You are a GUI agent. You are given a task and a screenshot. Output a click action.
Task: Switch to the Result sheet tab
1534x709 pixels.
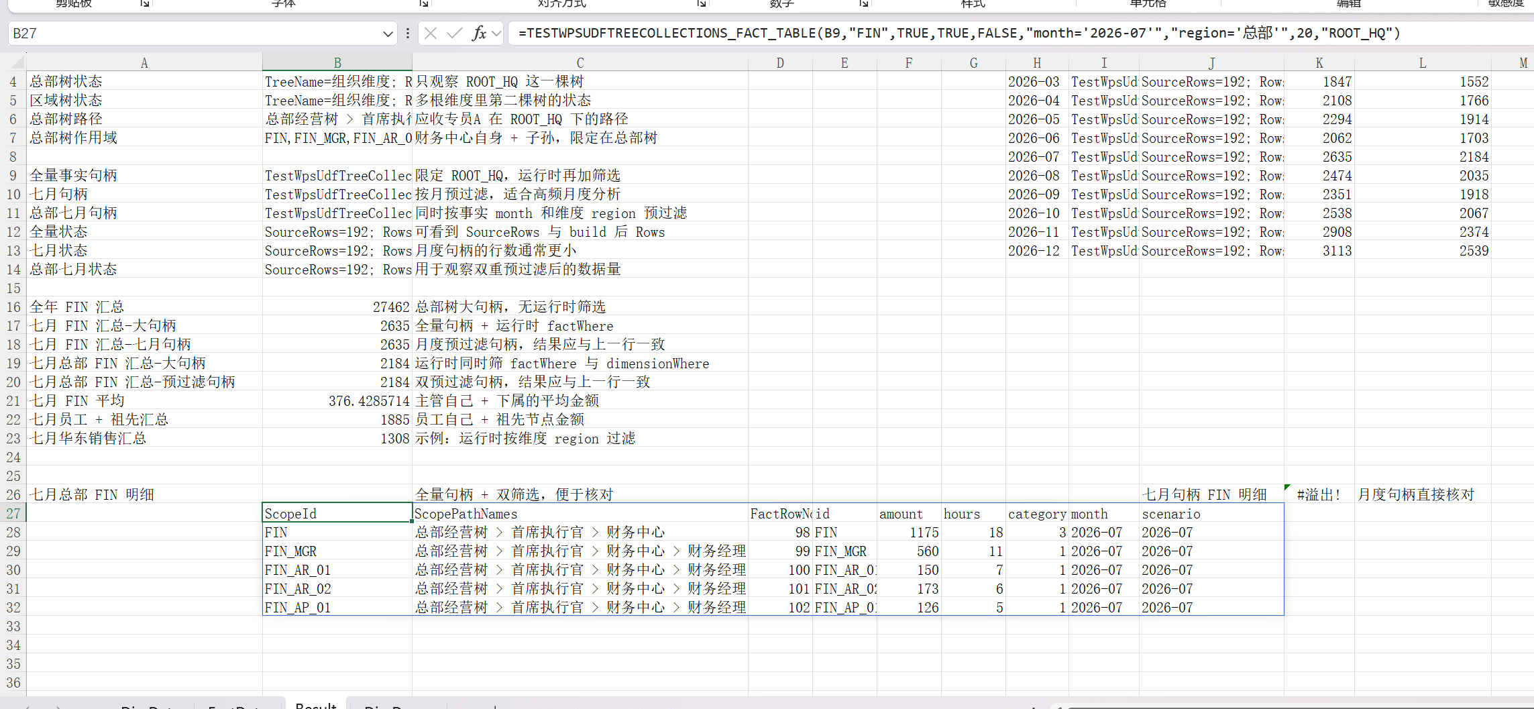click(x=315, y=704)
